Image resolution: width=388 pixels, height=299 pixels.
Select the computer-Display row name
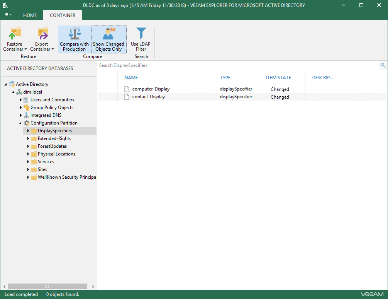point(151,89)
